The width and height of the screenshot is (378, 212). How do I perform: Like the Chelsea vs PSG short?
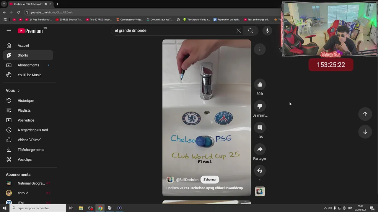[x=260, y=85]
